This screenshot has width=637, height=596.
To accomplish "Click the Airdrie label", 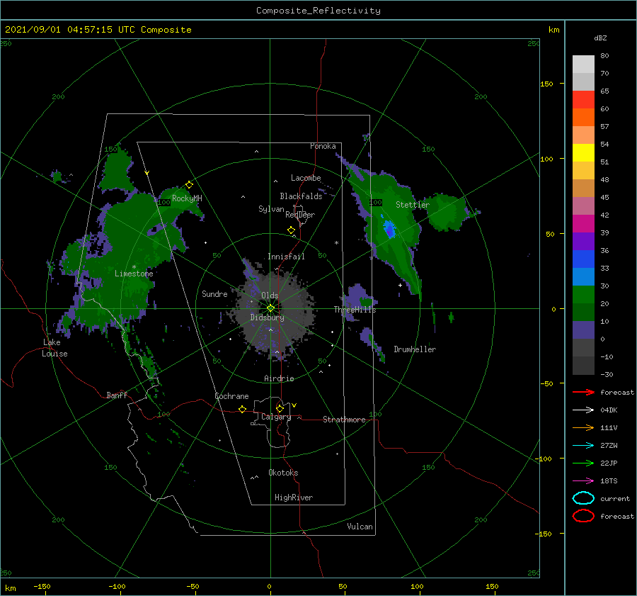I will pos(279,378).
